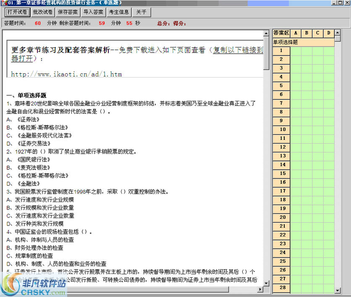Mark answer D for question 4
Screen dimensions: 351x297
[x=329, y=77]
